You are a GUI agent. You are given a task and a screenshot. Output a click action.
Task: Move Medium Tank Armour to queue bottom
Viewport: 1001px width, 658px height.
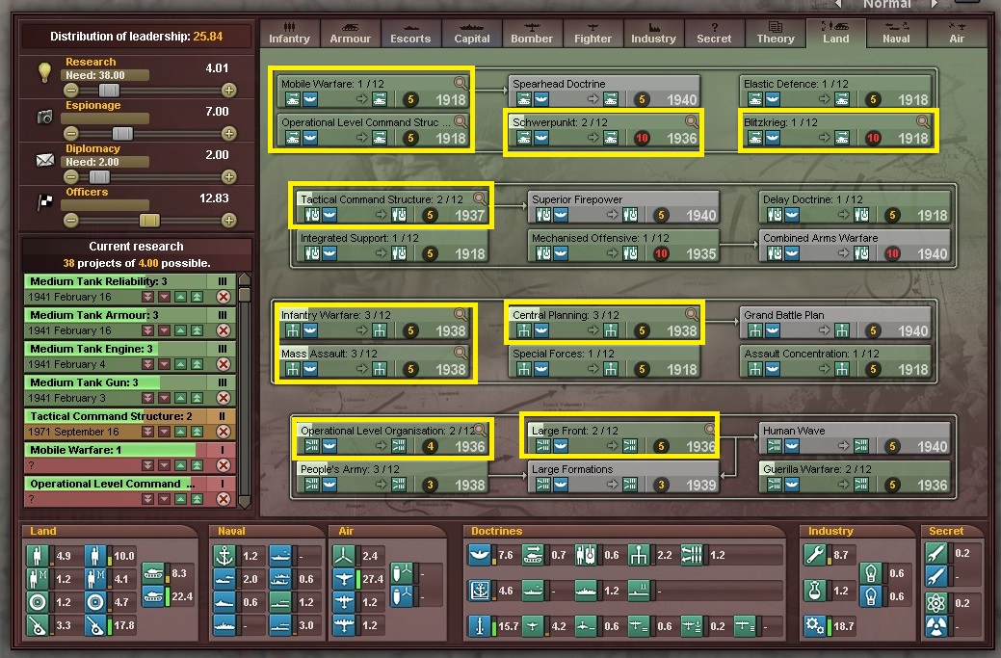(x=148, y=330)
